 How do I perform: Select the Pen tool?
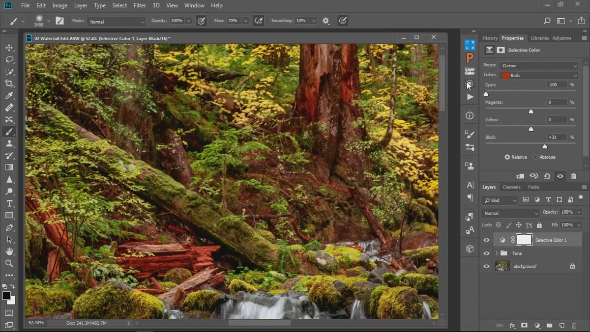click(9, 227)
